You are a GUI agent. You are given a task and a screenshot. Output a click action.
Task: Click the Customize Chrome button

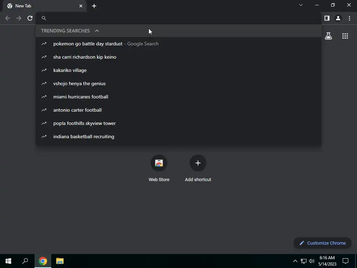coord(322,243)
